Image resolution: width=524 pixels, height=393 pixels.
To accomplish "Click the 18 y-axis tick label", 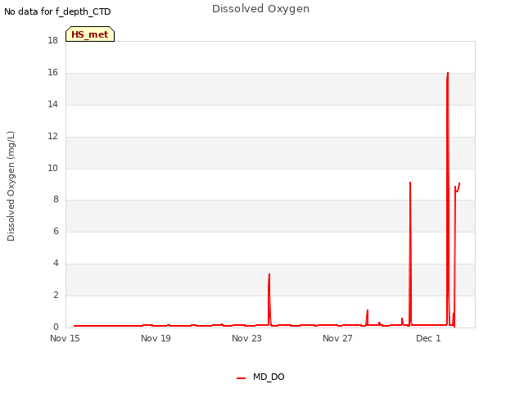I will [52, 40].
